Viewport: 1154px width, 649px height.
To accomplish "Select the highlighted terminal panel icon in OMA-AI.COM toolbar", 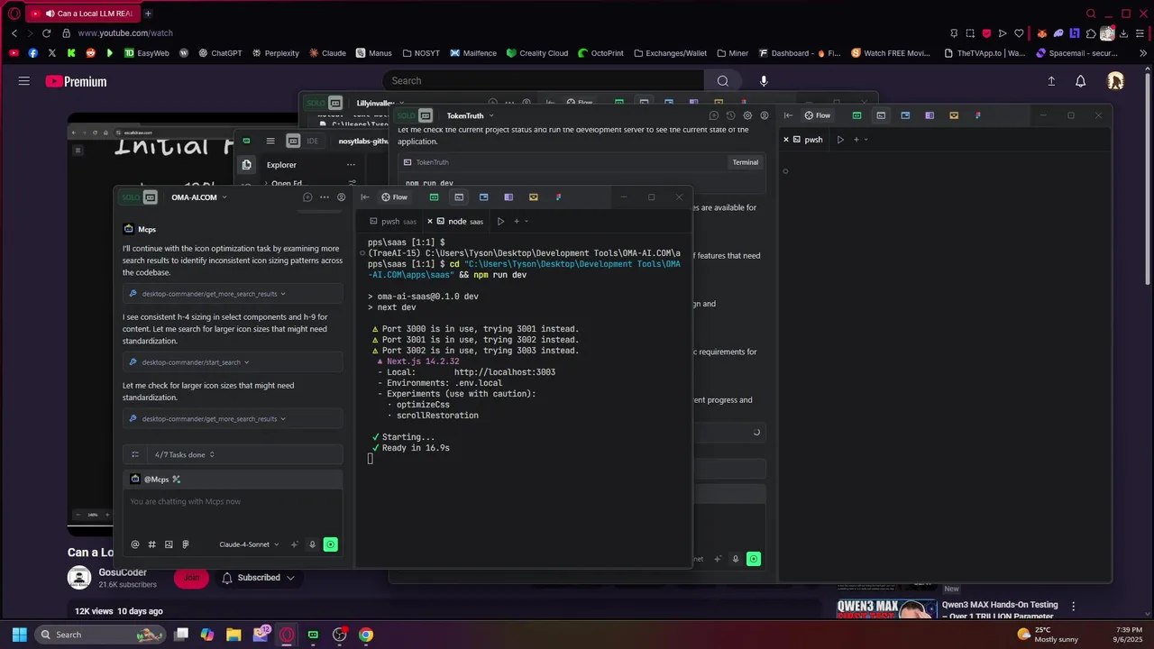I will pyautogui.click(x=459, y=197).
